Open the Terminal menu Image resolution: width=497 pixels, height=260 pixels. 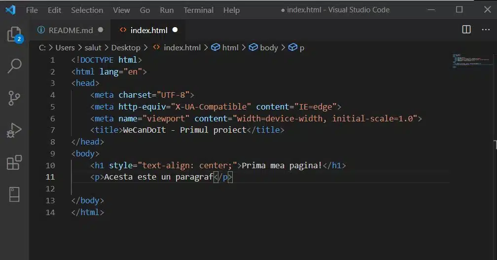click(x=199, y=10)
